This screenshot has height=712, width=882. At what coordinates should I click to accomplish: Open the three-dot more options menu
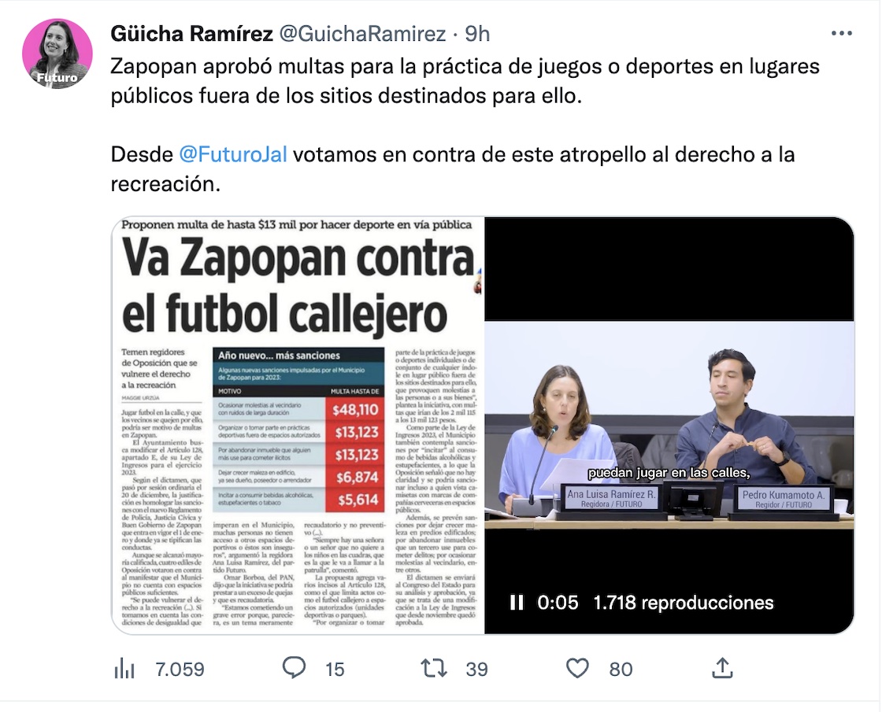point(842,34)
